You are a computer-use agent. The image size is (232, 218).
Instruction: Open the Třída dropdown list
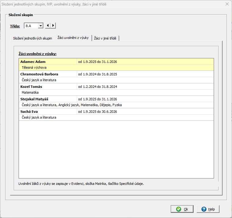click(x=41, y=26)
